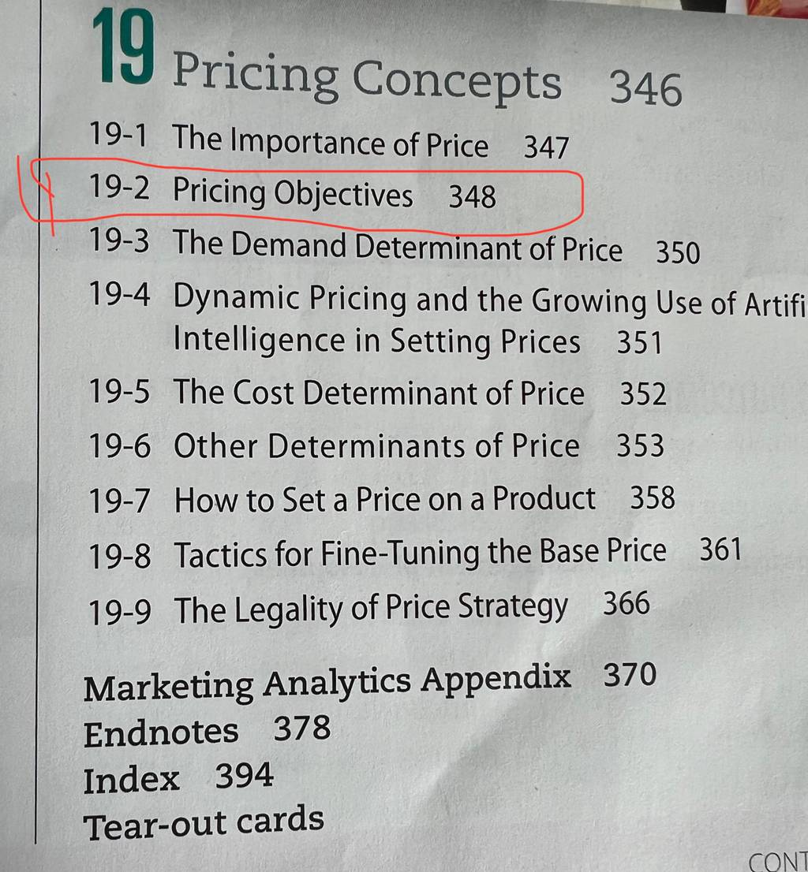This screenshot has width=808, height=872.
Task: Click page number 348 inside the red outline
Action: (473, 197)
